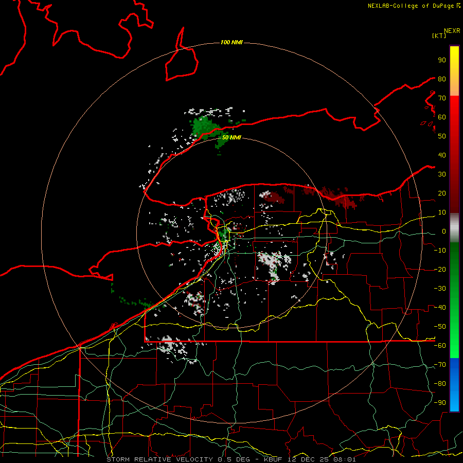The height and width of the screenshot is (463, 463).
Task: Click the large green echo north of the 50 NMI label
Action: click(x=207, y=128)
